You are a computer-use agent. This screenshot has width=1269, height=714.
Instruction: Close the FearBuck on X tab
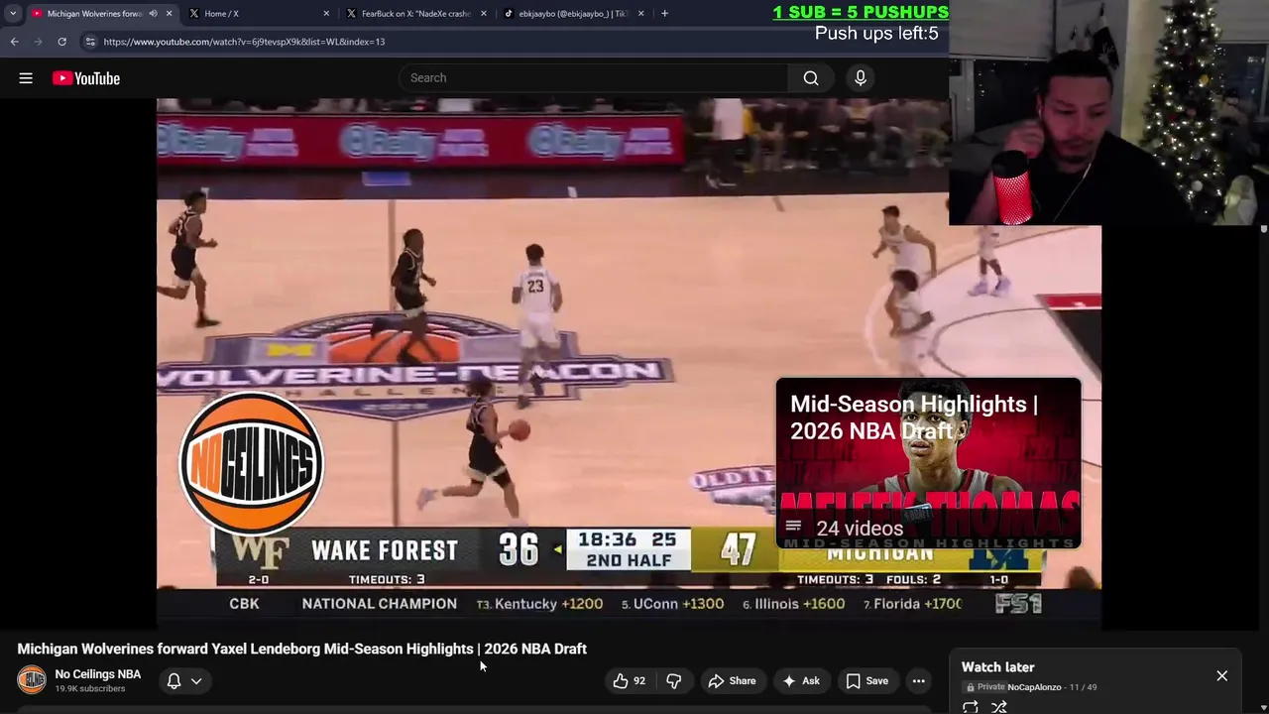point(484,14)
